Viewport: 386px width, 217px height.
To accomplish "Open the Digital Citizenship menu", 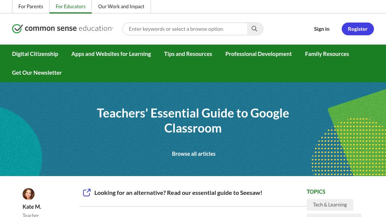I will (35, 54).
